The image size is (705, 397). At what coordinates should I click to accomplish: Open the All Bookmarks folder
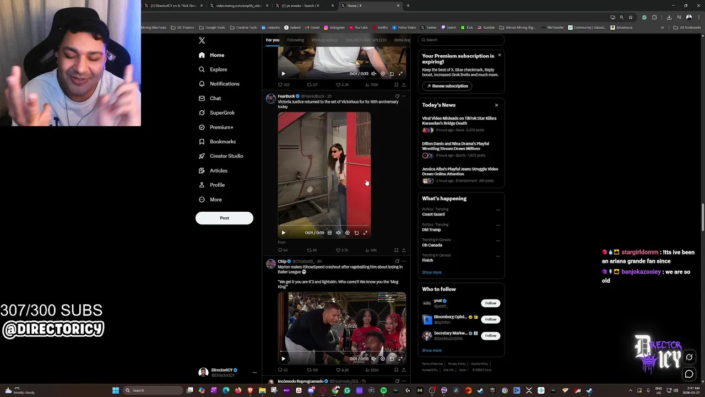[687, 28]
